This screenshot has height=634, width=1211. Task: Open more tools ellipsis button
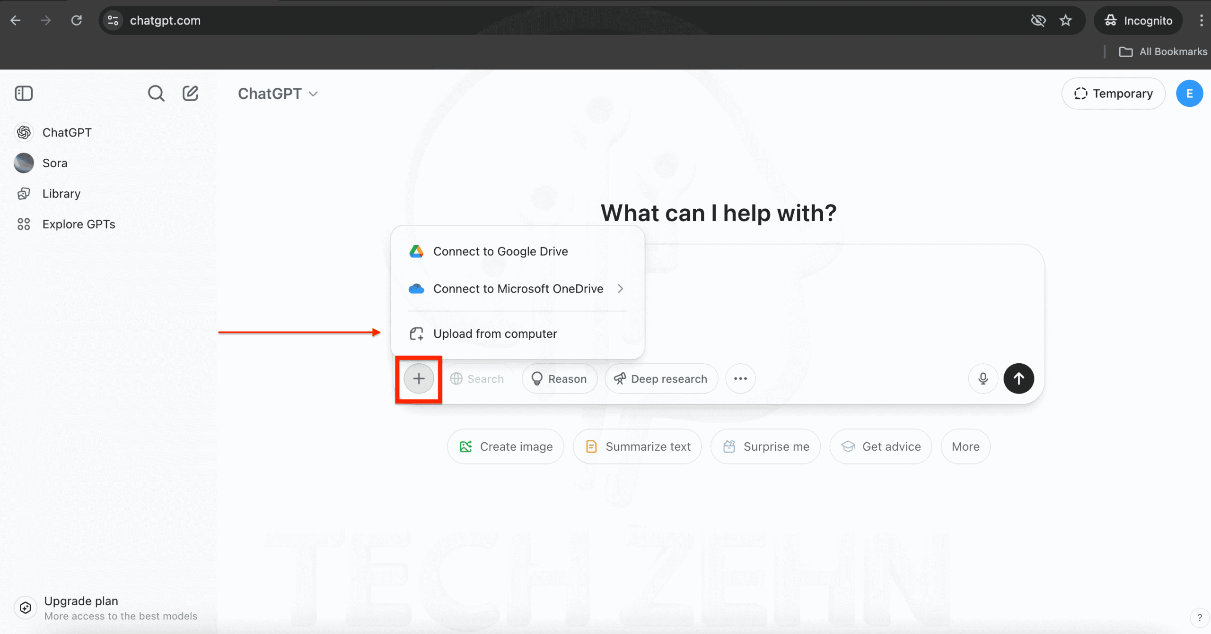tap(740, 378)
